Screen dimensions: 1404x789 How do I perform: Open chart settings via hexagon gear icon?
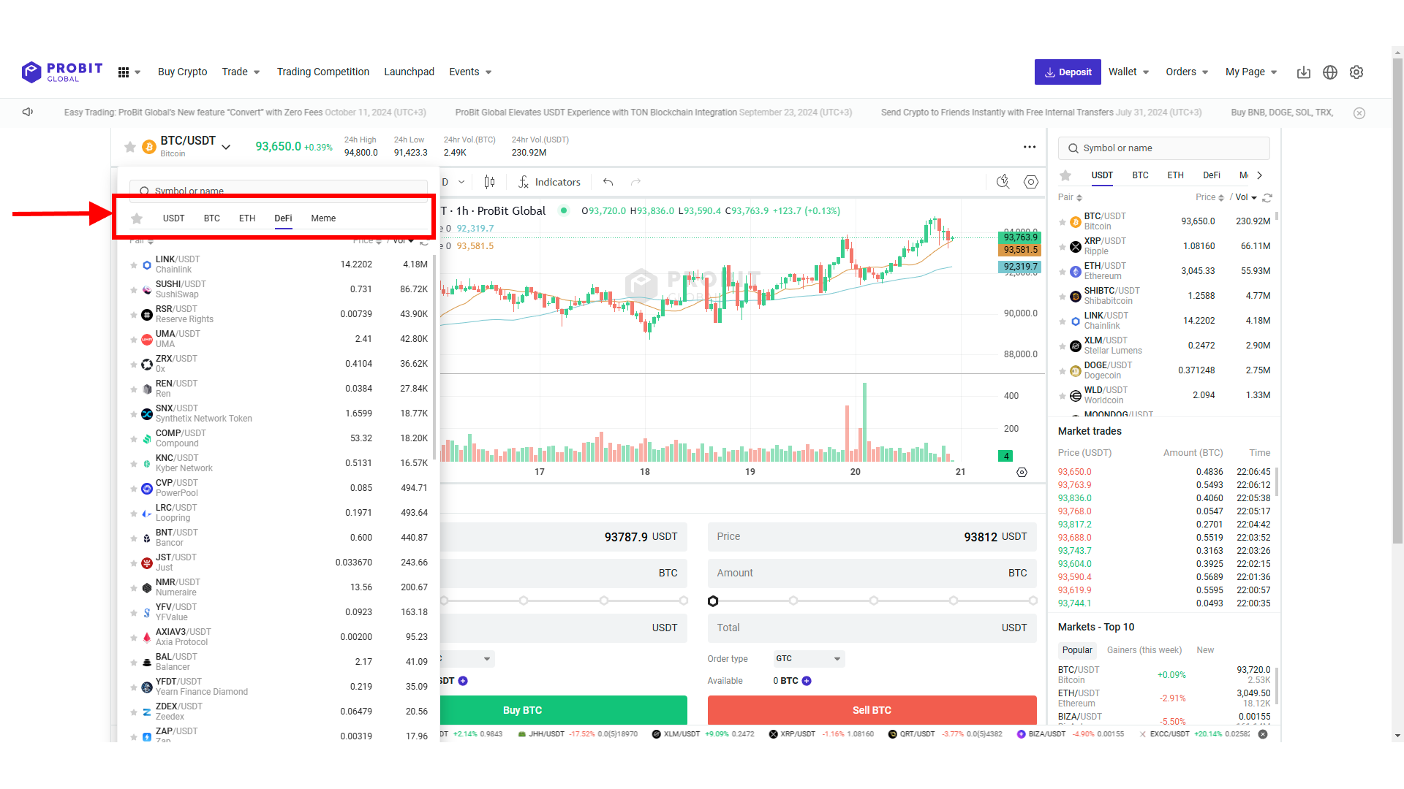coord(1031,182)
